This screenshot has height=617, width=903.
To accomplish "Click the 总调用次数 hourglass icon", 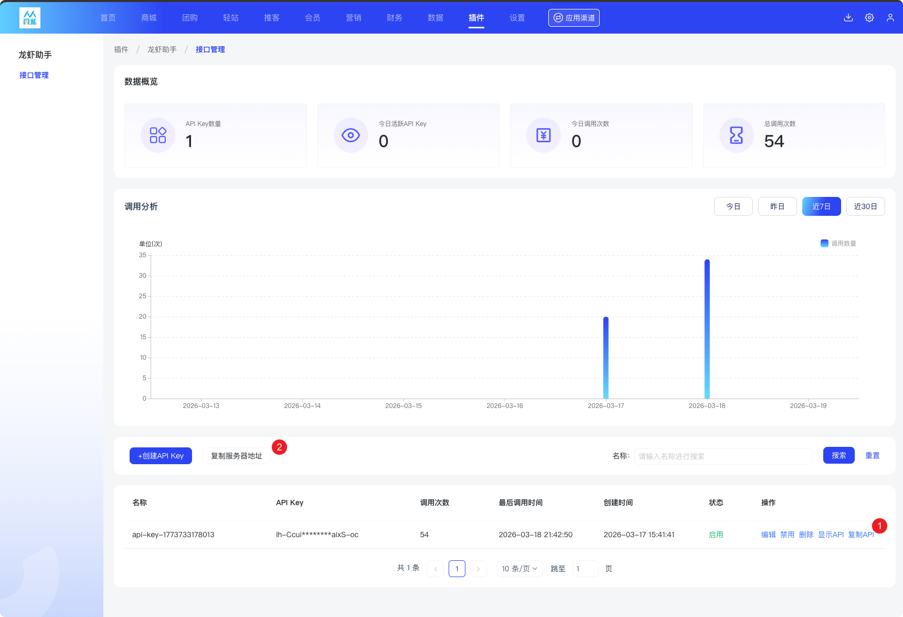I will coord(737,135).
